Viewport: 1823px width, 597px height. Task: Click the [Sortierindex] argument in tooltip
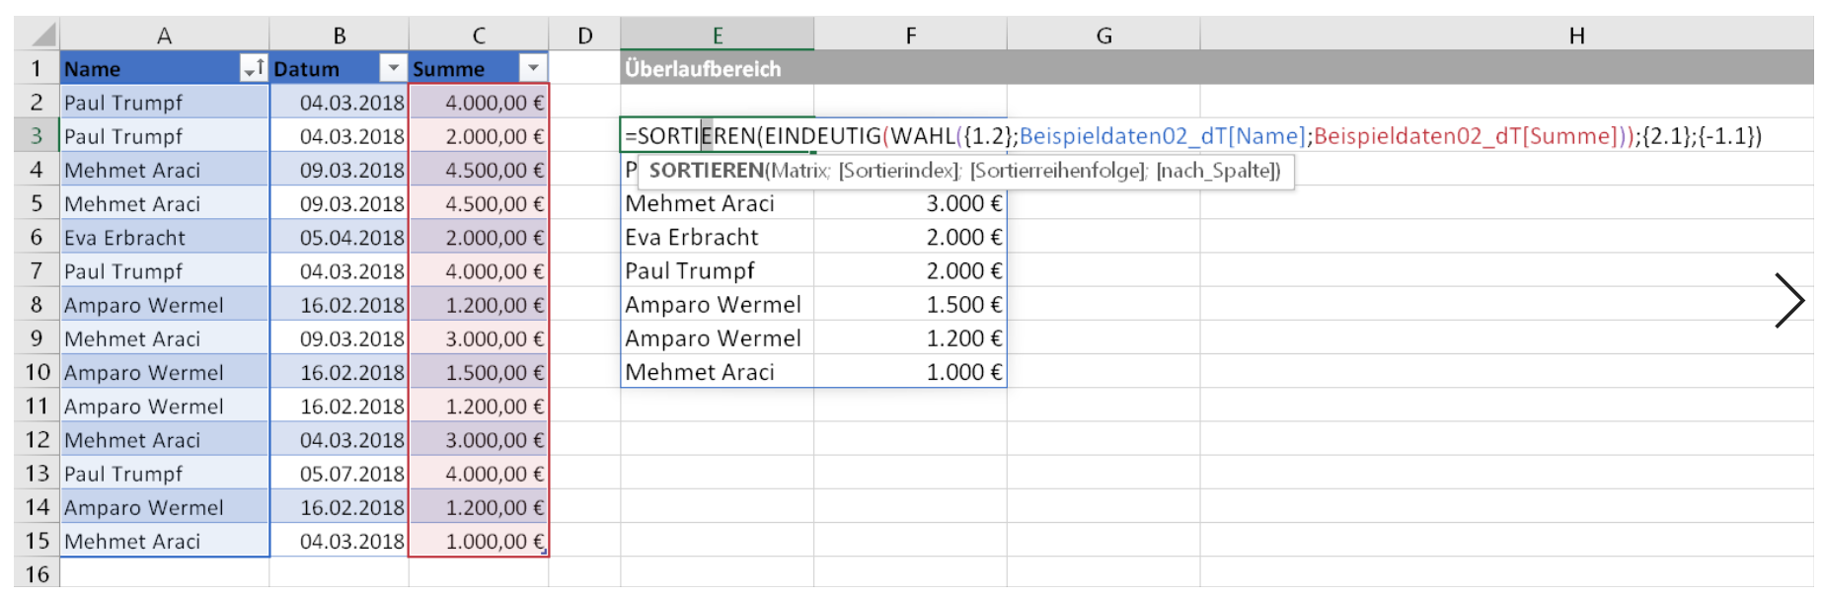[898, 171]
